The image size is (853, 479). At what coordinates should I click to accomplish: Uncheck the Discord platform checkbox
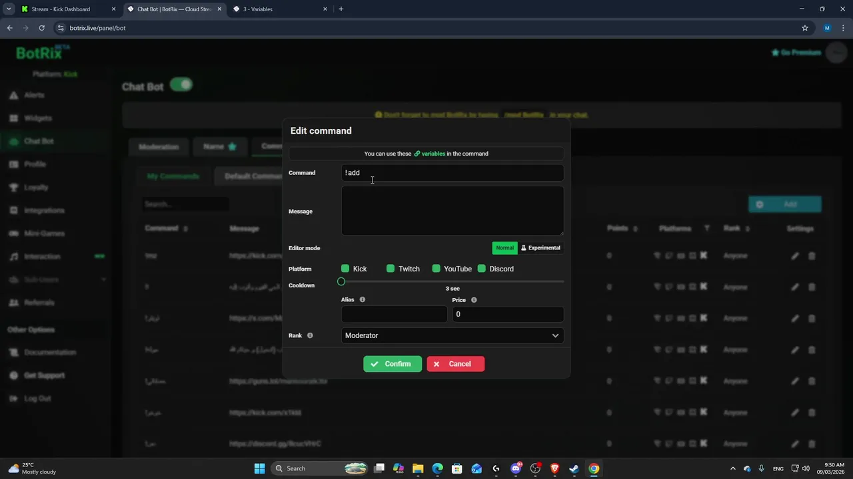482,269
